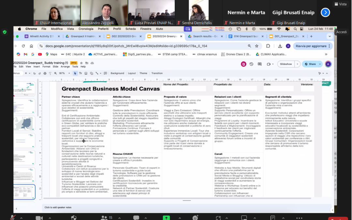Click the redo arrow in Slides toolbar
The height and width of the screenshot is (220, 352).
click(x=39, y=73)
